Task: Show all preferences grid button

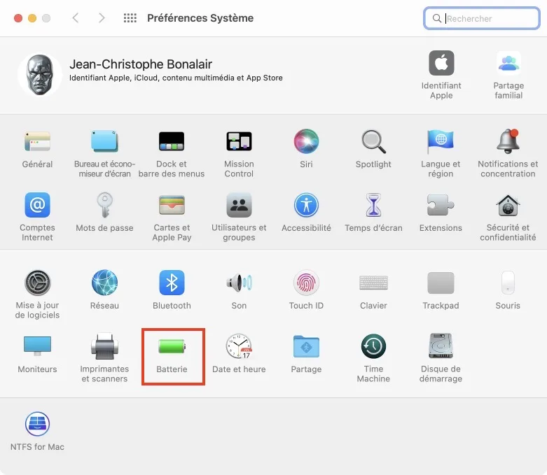Action: tap(130, 18)
